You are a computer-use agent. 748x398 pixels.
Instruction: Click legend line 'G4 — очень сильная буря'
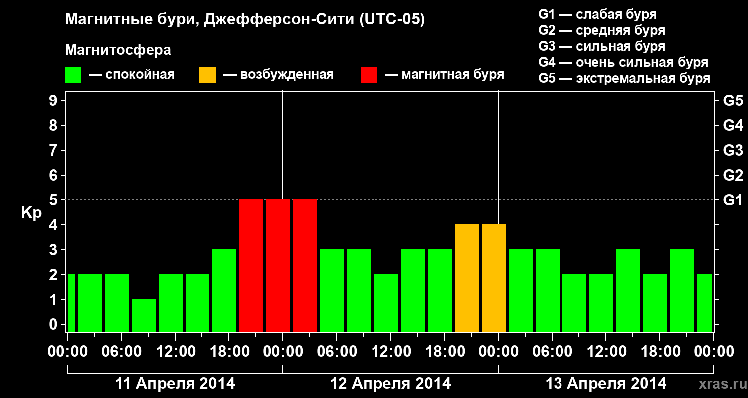(x=623, y=62)
